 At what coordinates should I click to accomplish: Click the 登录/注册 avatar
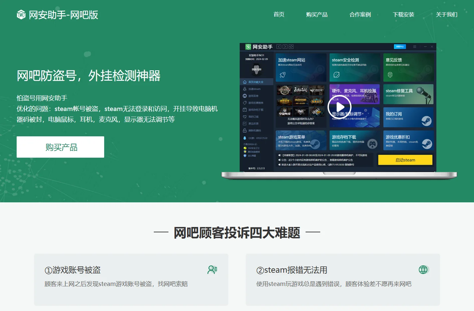256,69
